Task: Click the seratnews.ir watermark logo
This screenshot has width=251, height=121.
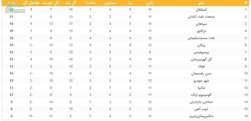Action: coord(15,7)
